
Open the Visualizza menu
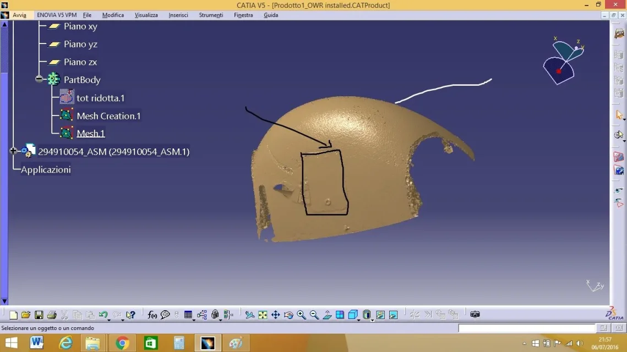[x=146, y=15]
